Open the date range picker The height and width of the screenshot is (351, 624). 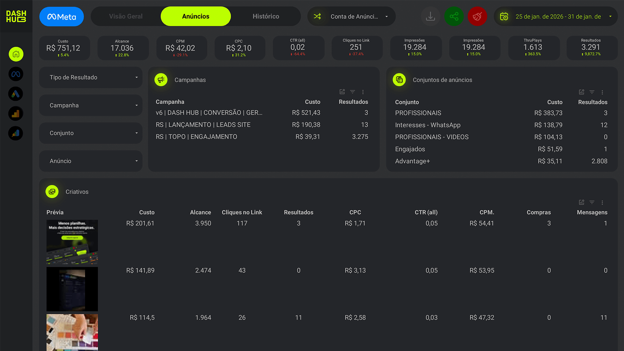pyautogui.click(x=556, y=16)
